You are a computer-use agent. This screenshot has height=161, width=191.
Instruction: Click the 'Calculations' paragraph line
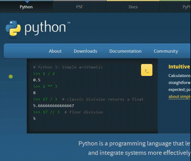(x=179, y=76)
